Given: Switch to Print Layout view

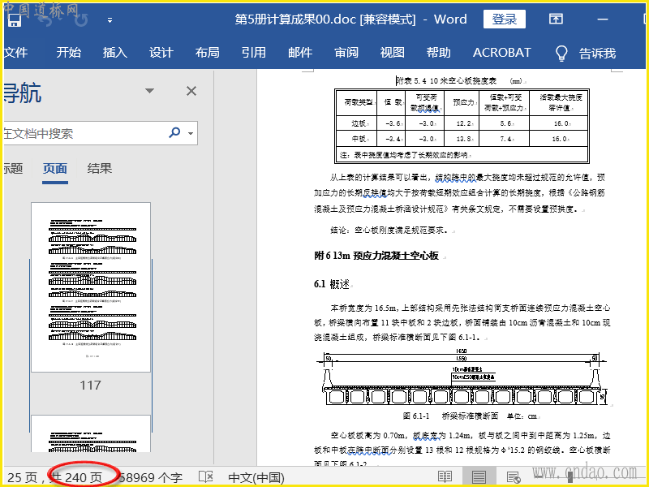Looking at the screenshot, I should pos(479,476).
